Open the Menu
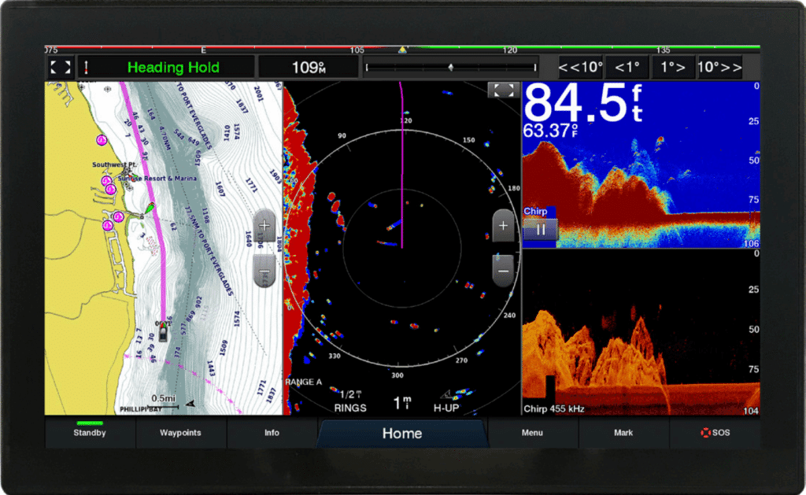 (x=532, y=433)
